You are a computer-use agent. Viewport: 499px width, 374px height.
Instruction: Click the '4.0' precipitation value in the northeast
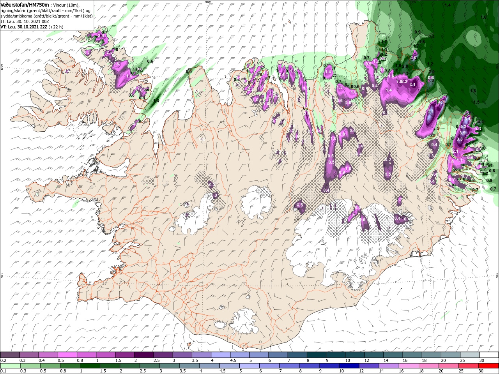click(414, 58)
